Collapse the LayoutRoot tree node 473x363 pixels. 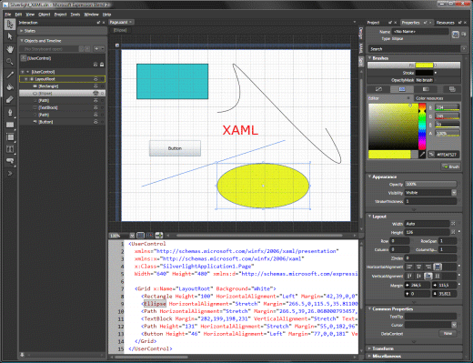coord(26,79)
